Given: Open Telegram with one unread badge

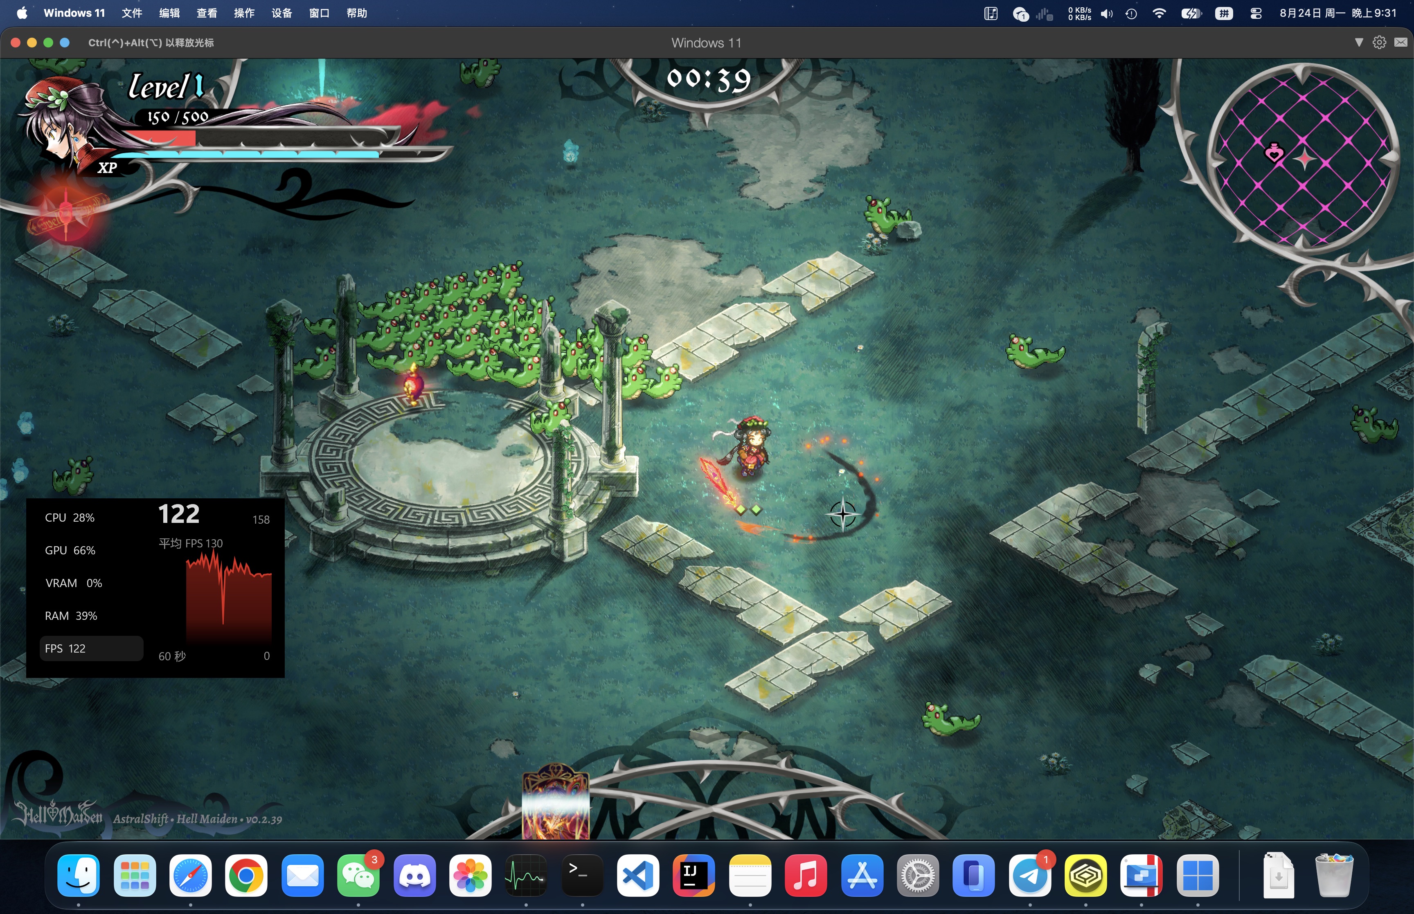Looking at the screenshot, I should 1030,875.
